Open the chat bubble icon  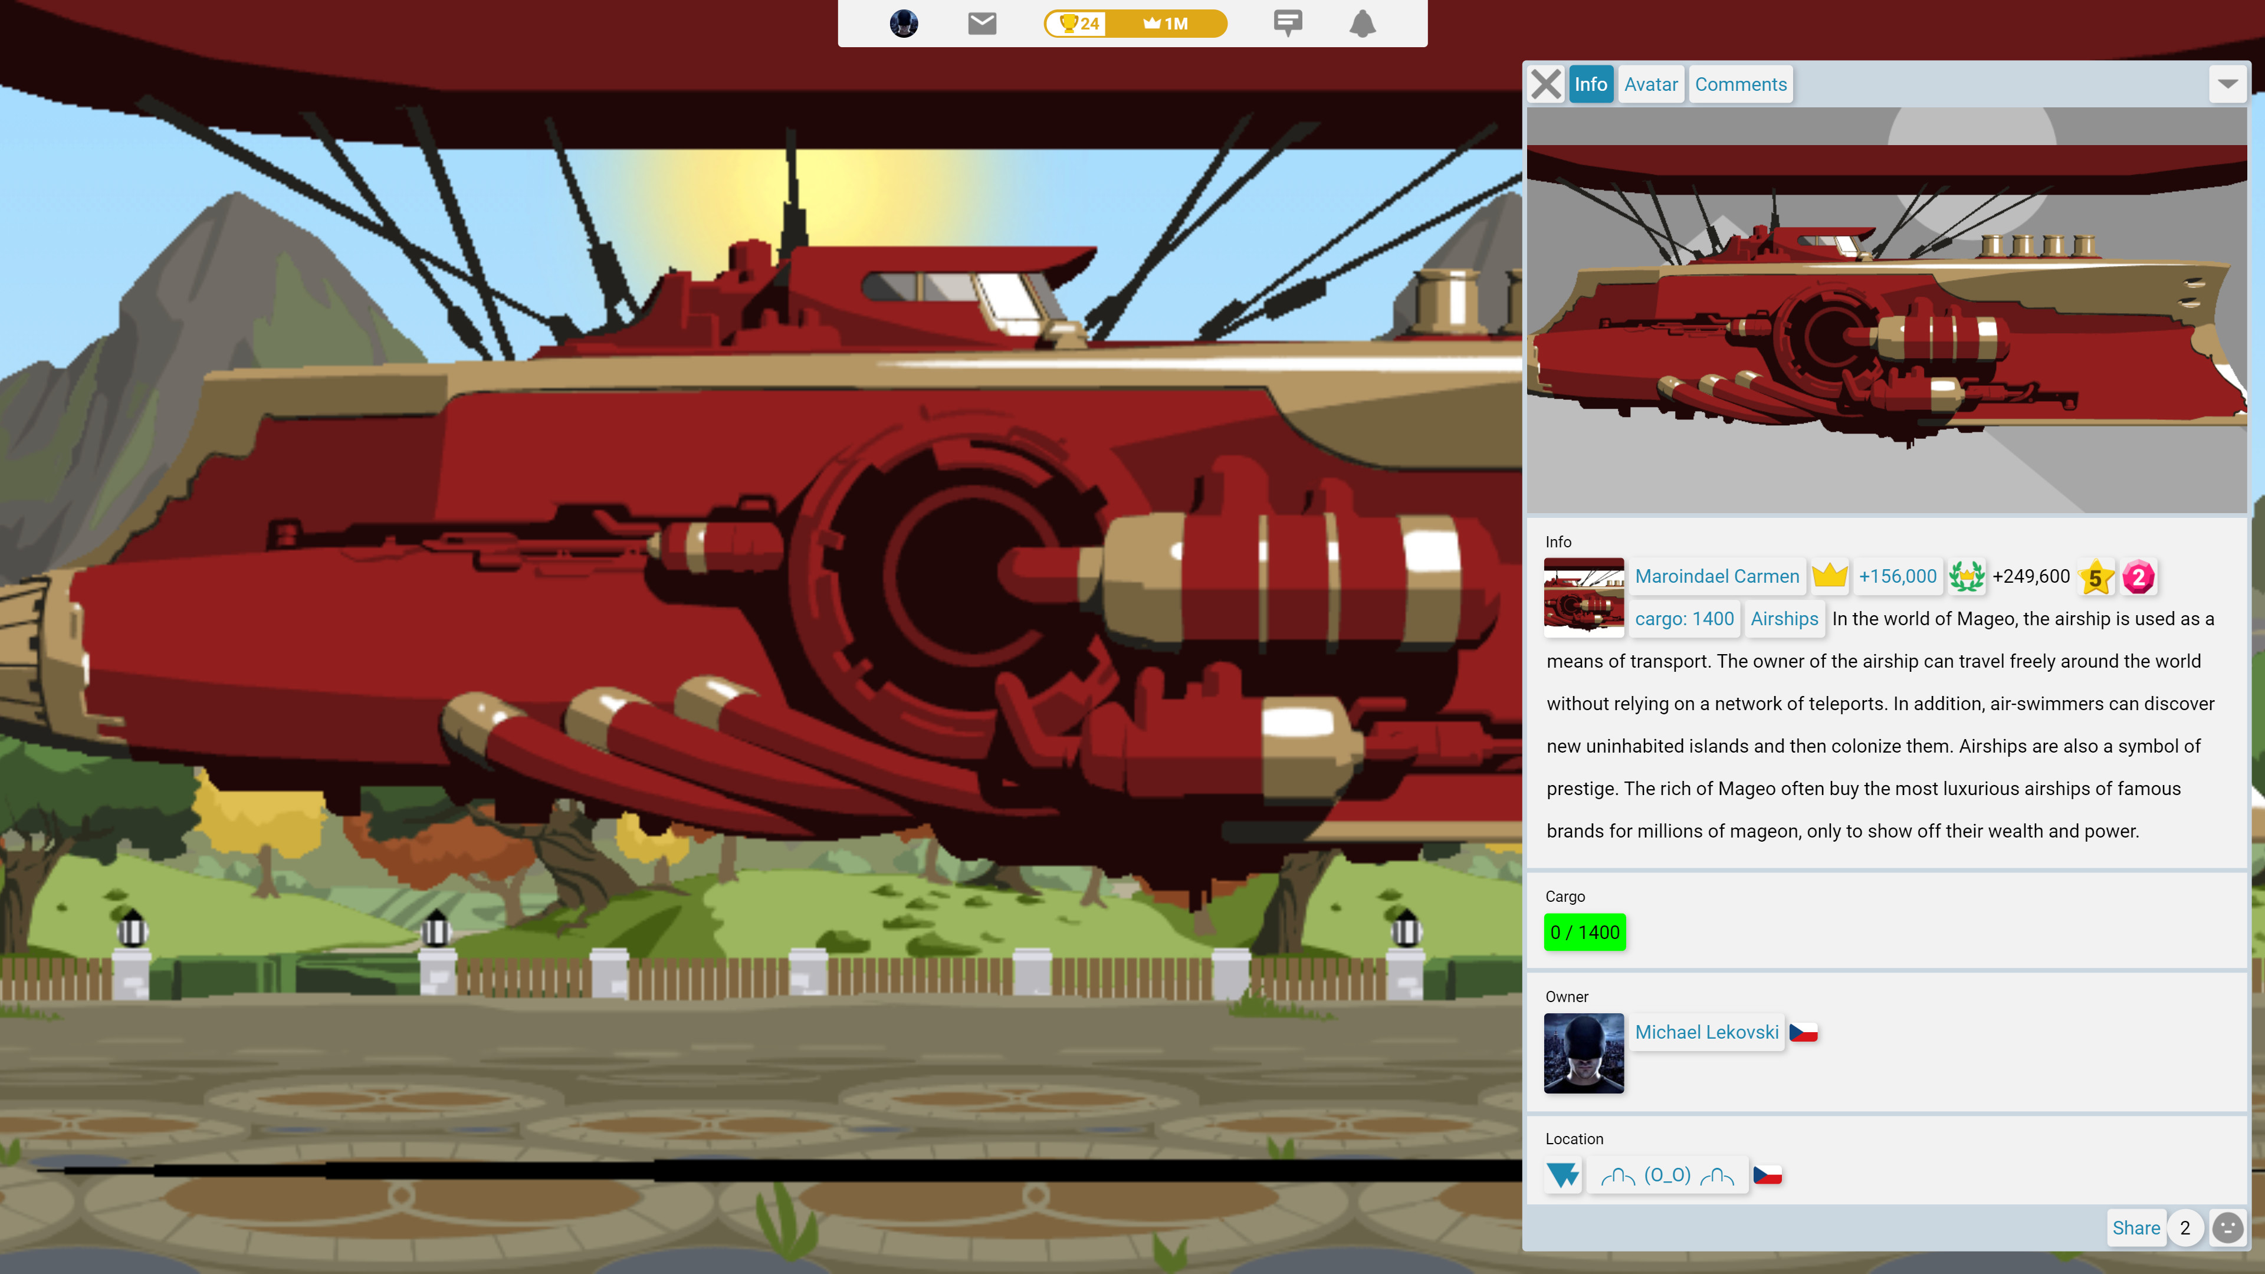[1287, 24]
